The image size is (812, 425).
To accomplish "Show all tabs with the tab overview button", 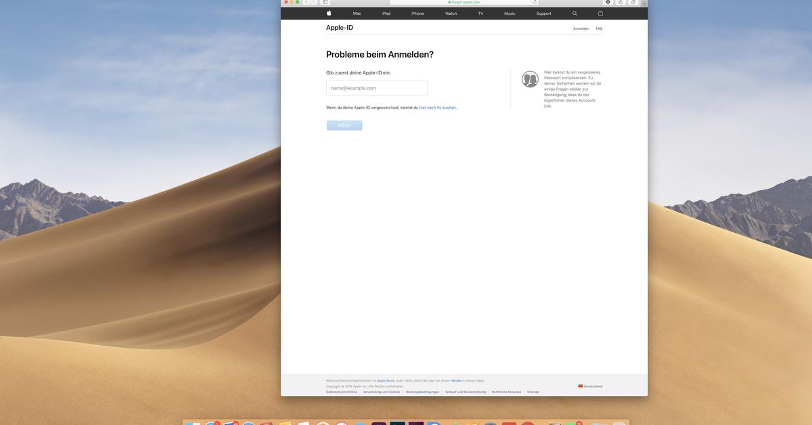I will click(x=633, y=2).
